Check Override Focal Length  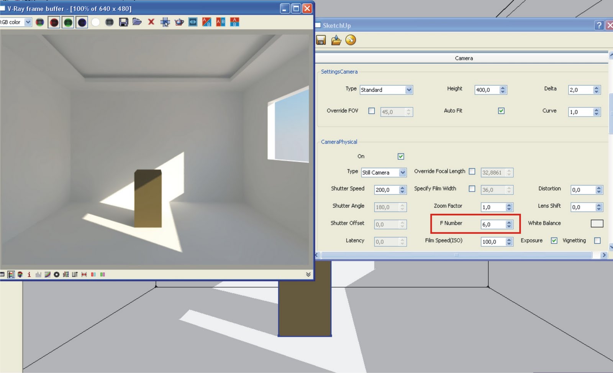tap(472, 171)
